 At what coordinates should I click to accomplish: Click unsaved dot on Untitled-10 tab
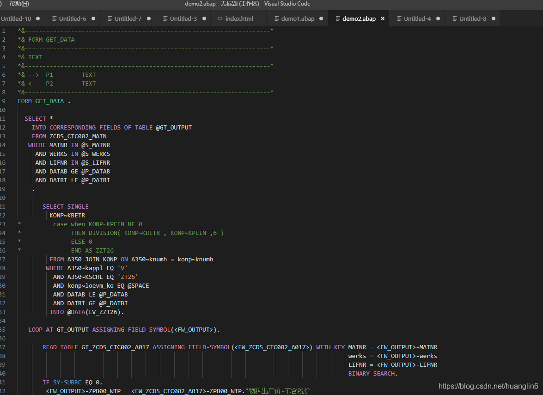[x=38, y=19]
